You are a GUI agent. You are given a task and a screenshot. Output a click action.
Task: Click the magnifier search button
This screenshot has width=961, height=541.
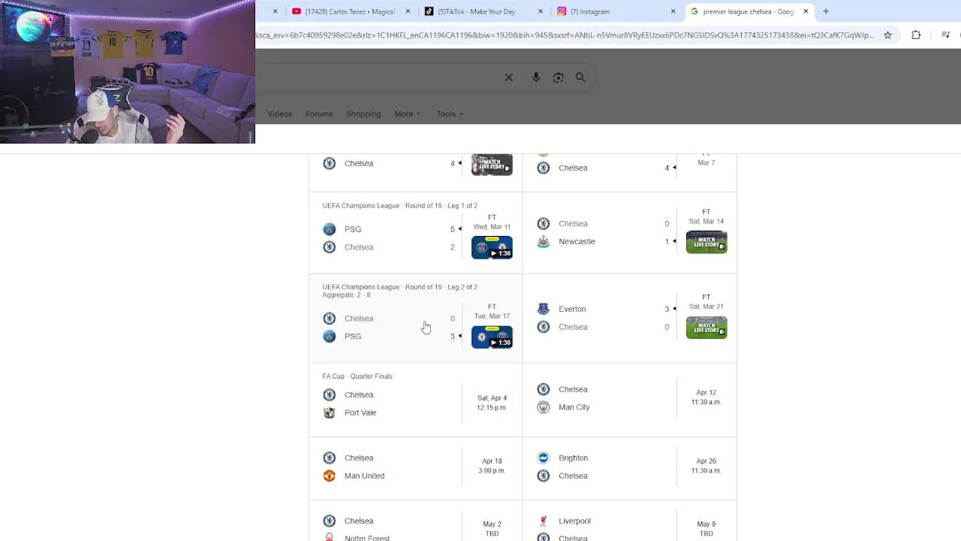[580, 77]
